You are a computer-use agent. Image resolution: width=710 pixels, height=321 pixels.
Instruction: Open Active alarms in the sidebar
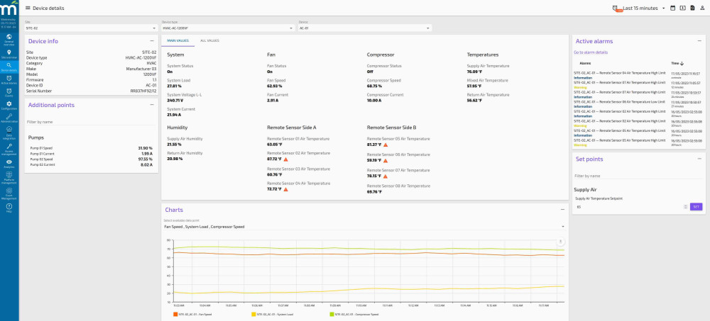coord(9,79)
